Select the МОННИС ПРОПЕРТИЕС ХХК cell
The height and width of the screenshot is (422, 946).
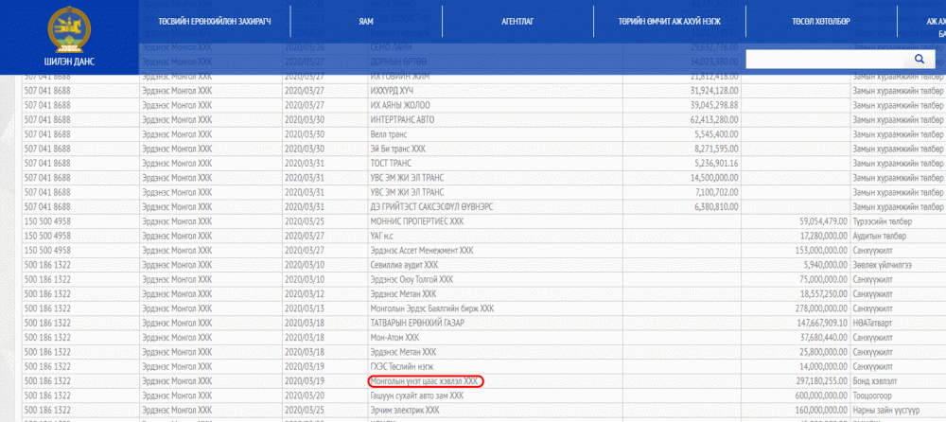(495, 221)
